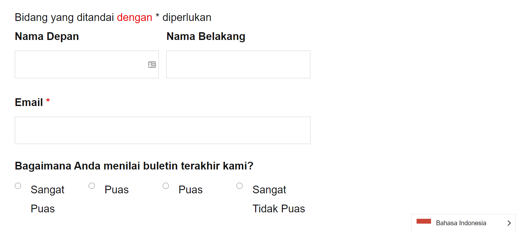Click the "Nama Depan" field label

pyautogui.click(x=47, y=36)
